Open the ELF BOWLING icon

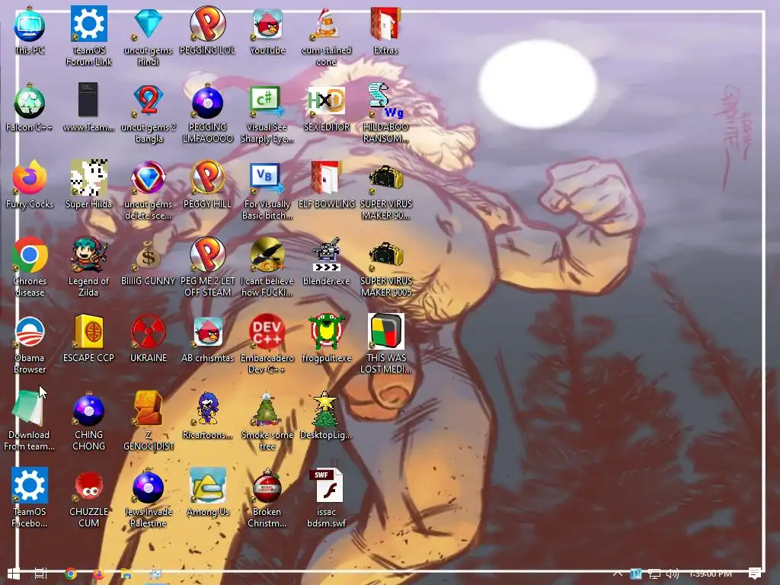326,184
